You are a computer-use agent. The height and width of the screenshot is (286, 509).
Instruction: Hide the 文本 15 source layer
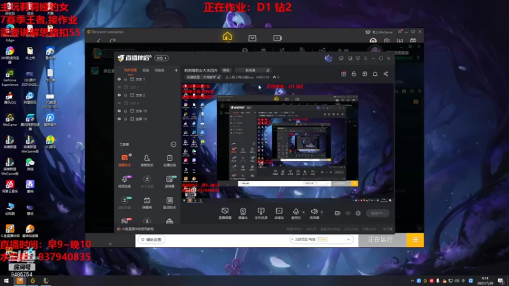point(119,111)
